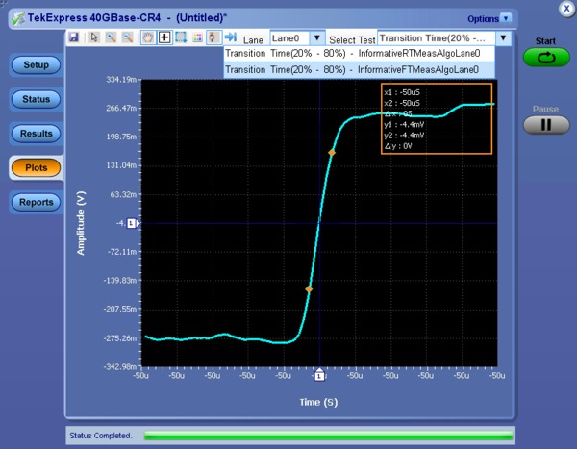
Task: Open the Options menu arrow
Action: [506, 18]
